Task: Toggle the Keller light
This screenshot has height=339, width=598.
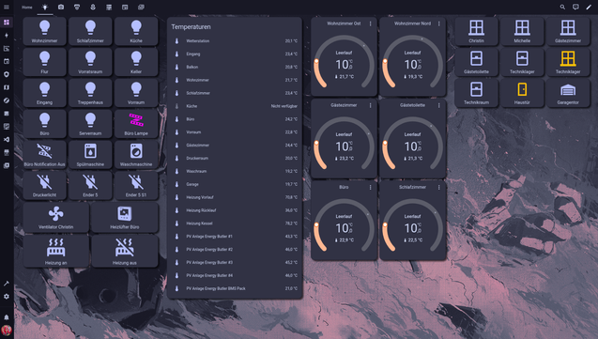Action: click(x=136, y=62)
